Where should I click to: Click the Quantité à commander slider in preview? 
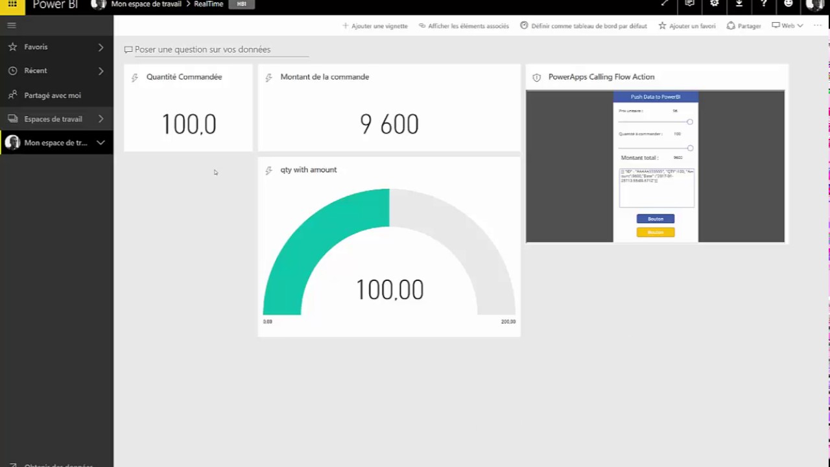click(655, 148)
